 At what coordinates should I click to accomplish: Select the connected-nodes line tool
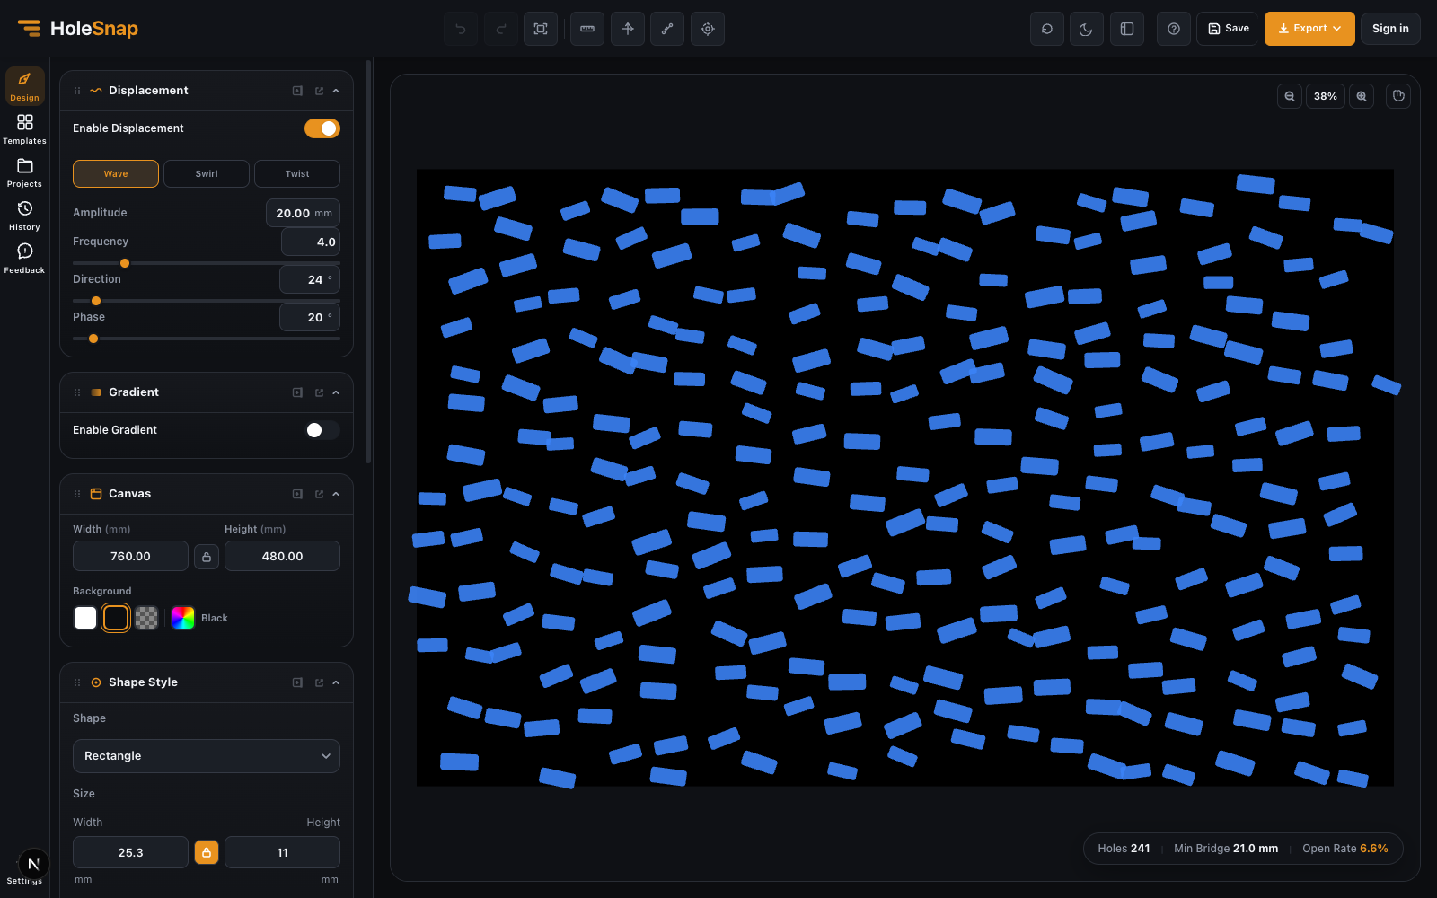pyautogui.click(x=667, y=29)
